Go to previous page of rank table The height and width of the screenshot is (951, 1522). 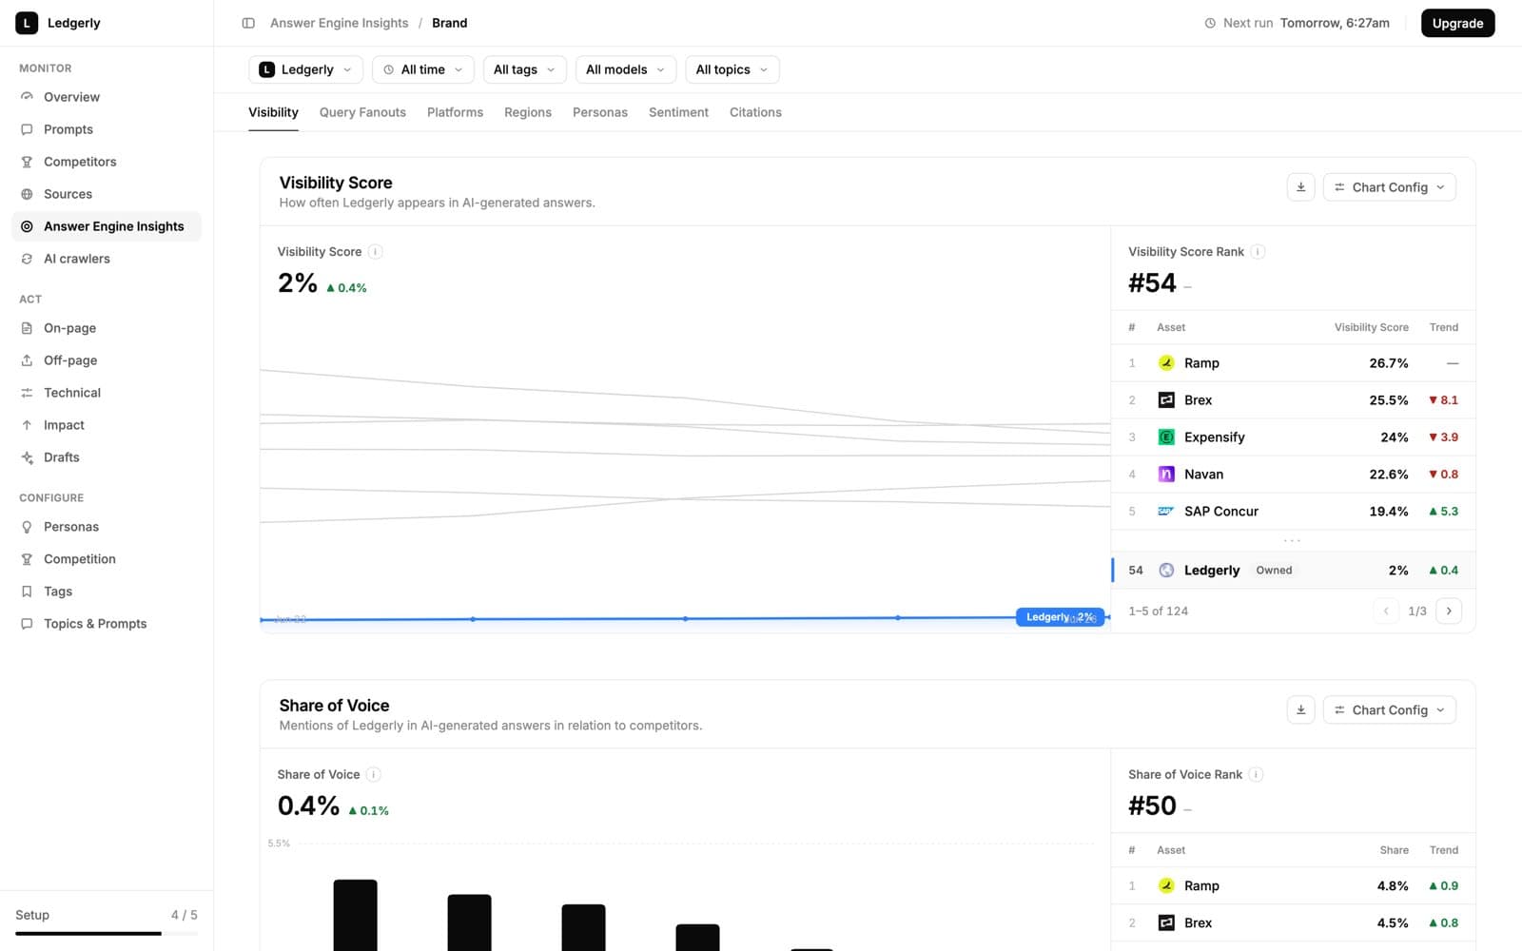pyautogui.click(x=1386, y=611)
